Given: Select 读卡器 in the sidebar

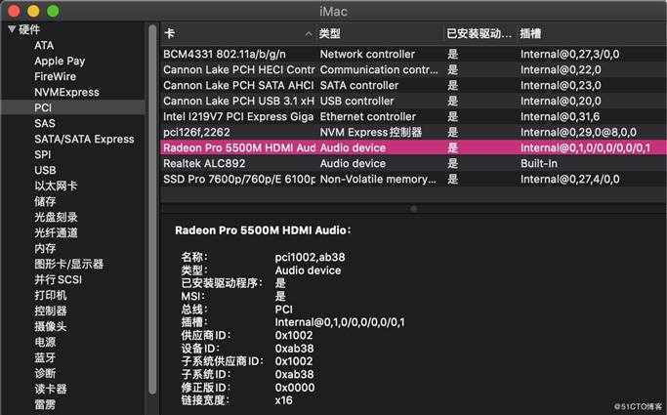Looking at the screenshot, I should (x=51, y=389).
